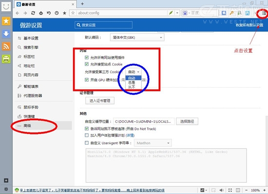The image size is (268, 194).
Task: Click the green magnifier toolbar icon
Action: pos(239,13)
